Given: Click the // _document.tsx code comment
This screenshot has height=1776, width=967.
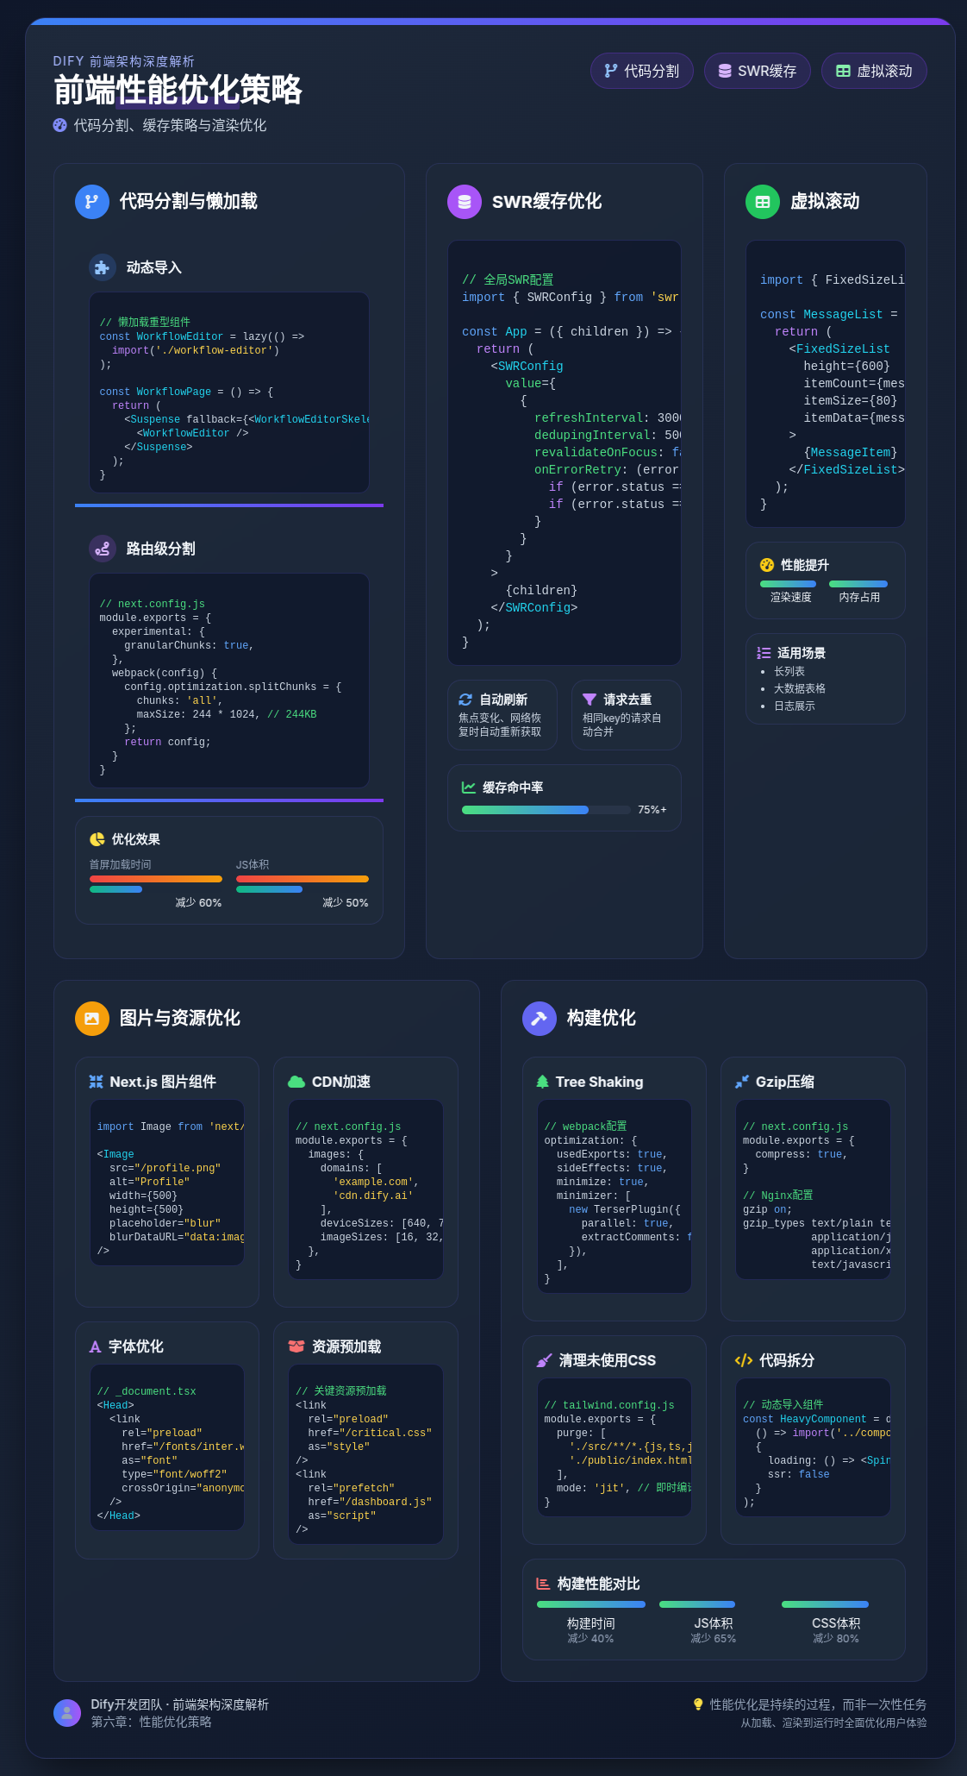Looking at the screenshot, I should [x=147, y=1391].
